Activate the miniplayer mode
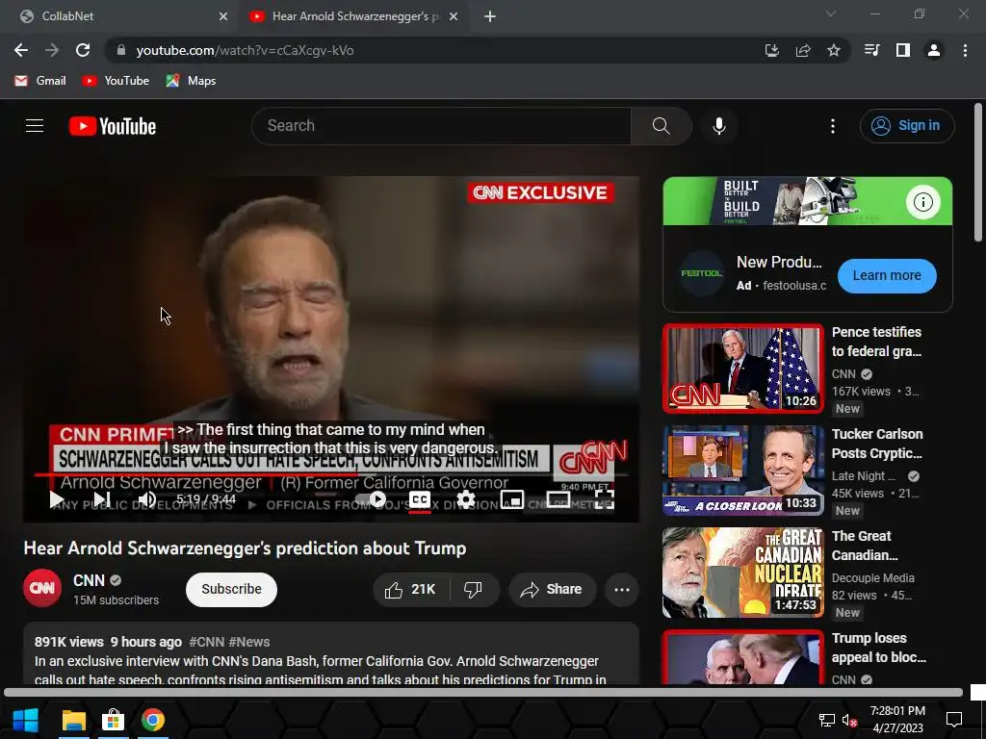The width and height of the screenshot is (986, 739). pos(512,499)
